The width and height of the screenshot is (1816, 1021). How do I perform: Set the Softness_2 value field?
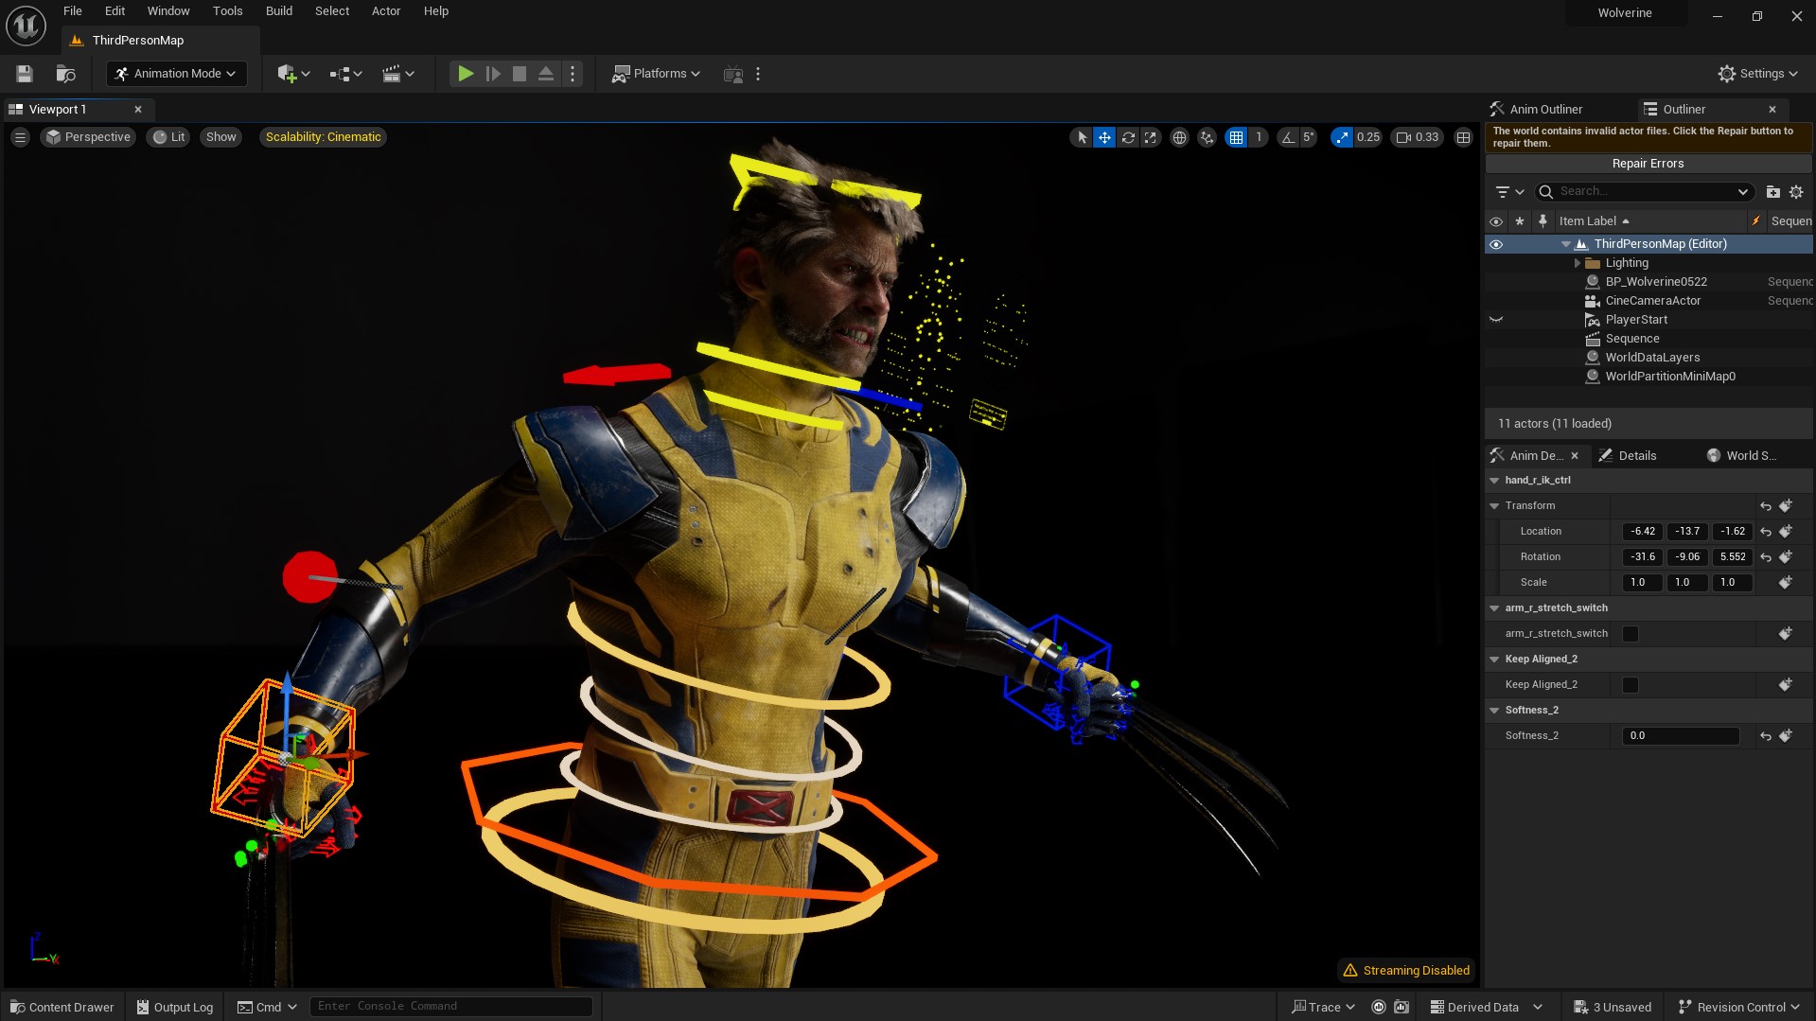pyautogui.click(x=1680, y=735)
